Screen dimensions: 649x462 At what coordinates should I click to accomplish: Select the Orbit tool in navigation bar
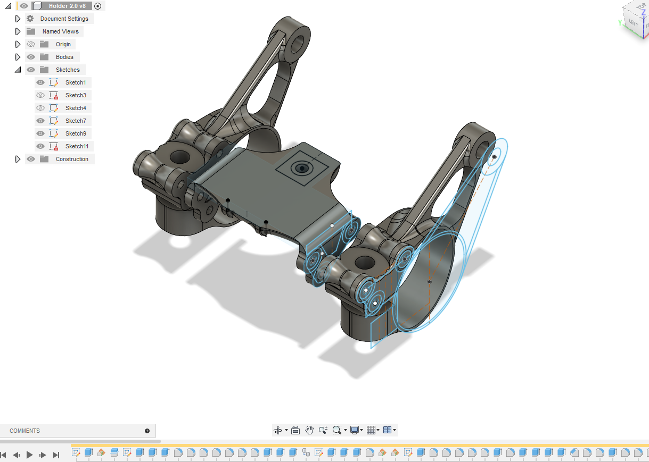[x=277, y=430]
